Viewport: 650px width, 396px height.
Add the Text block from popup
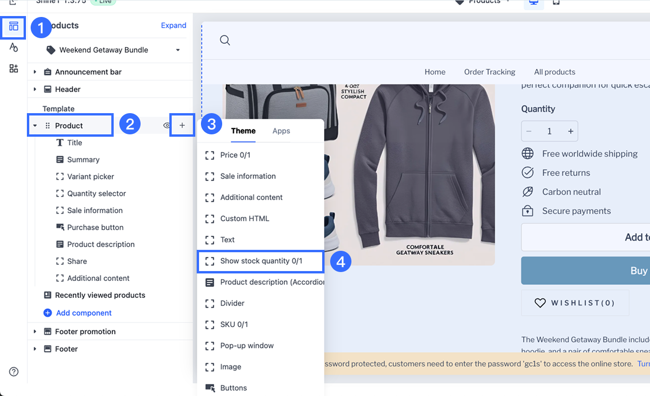(x=260, y=240)
